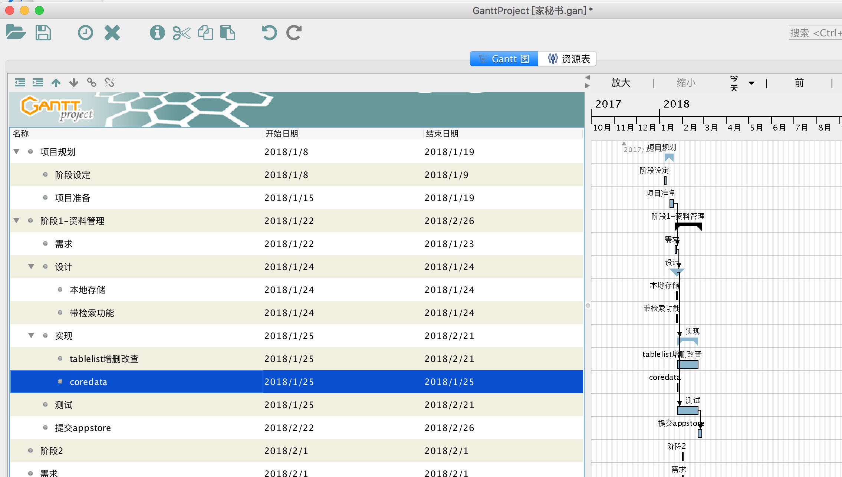Select the 本地存储 task row
842x477 pixels.
click(296, 290)
